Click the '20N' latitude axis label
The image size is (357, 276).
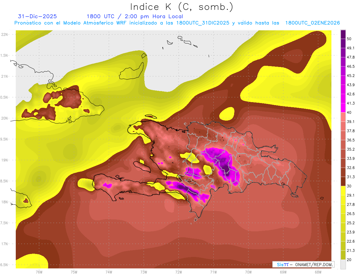tap(5, 118)
